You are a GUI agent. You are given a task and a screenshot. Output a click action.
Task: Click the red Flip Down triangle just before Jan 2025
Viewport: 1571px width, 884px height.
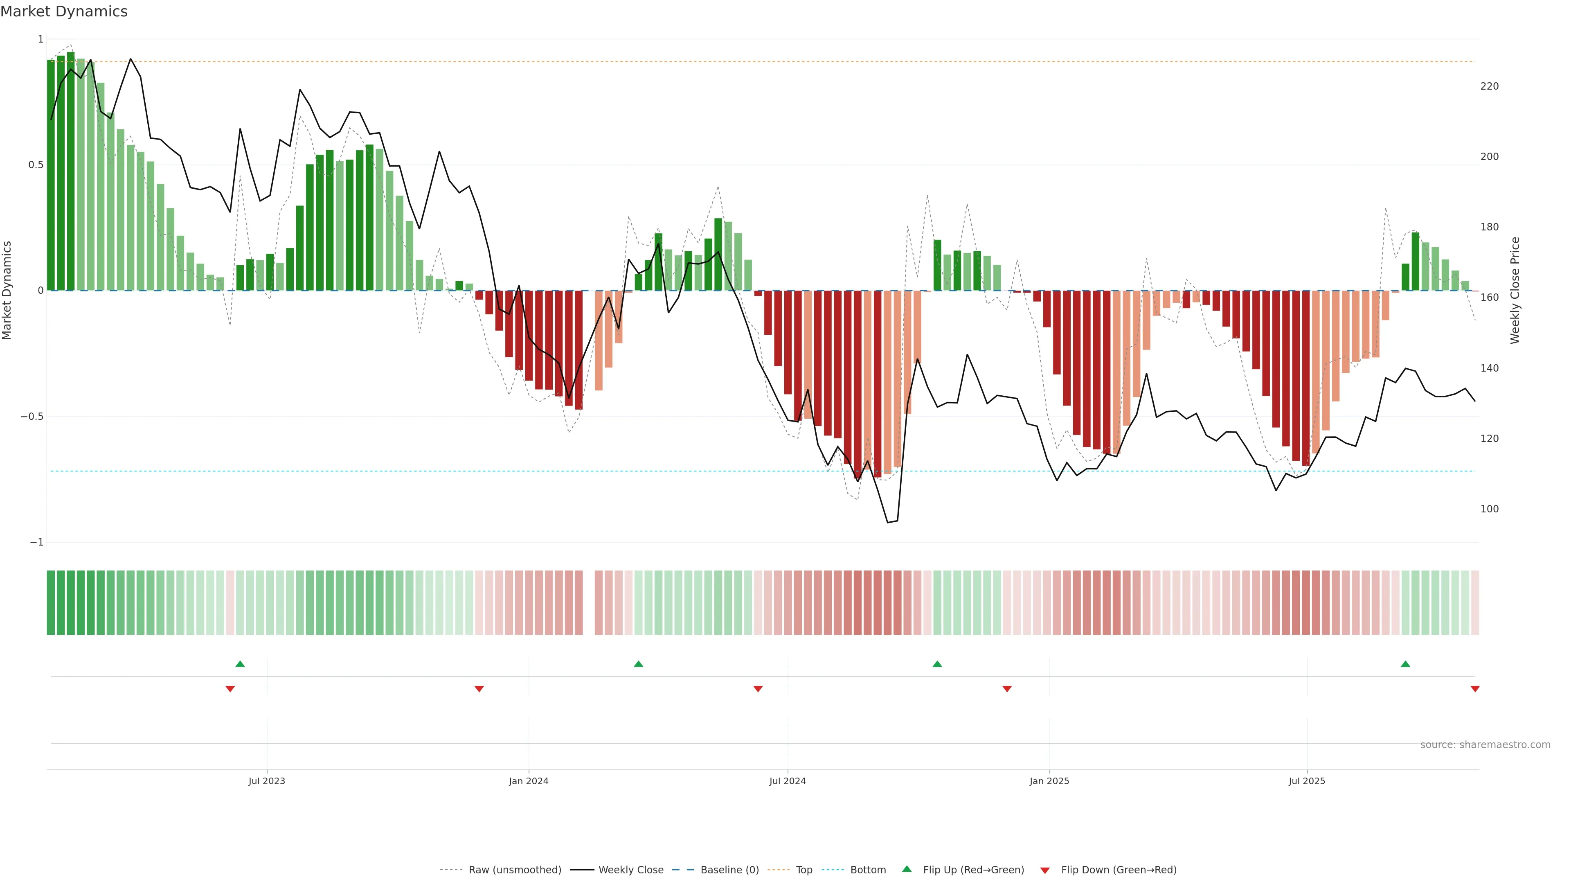[1007, 689]
